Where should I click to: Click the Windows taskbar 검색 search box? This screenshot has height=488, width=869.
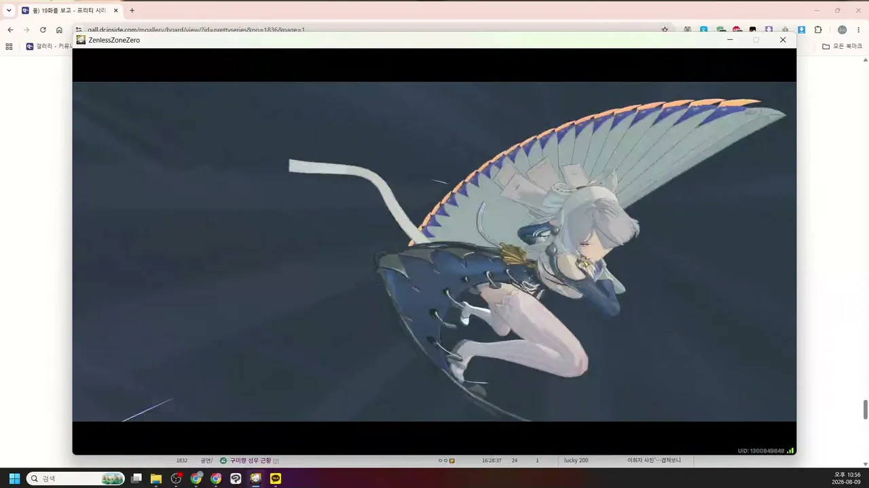[75, 479]
